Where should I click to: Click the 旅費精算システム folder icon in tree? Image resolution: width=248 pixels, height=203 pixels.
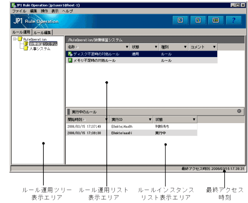point(26,43)
